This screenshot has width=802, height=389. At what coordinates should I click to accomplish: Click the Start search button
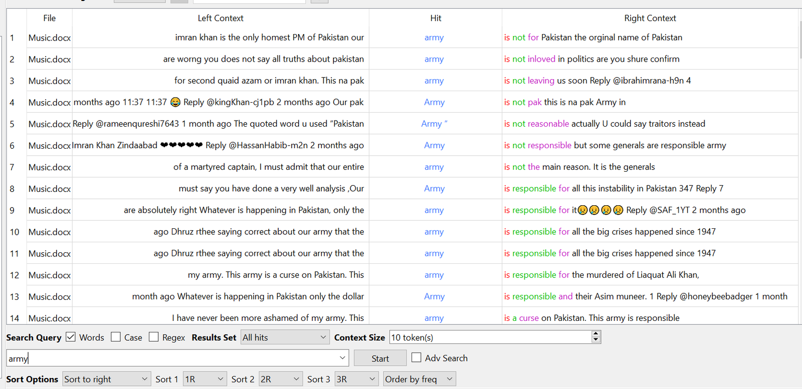click(380, 358)
